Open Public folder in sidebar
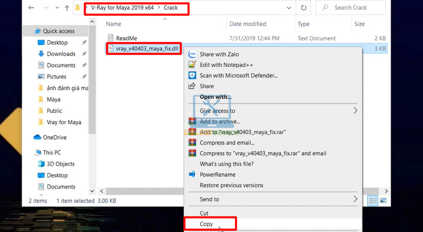 tap(54, 111)
